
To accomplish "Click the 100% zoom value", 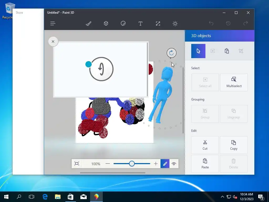I will [96, 164].
